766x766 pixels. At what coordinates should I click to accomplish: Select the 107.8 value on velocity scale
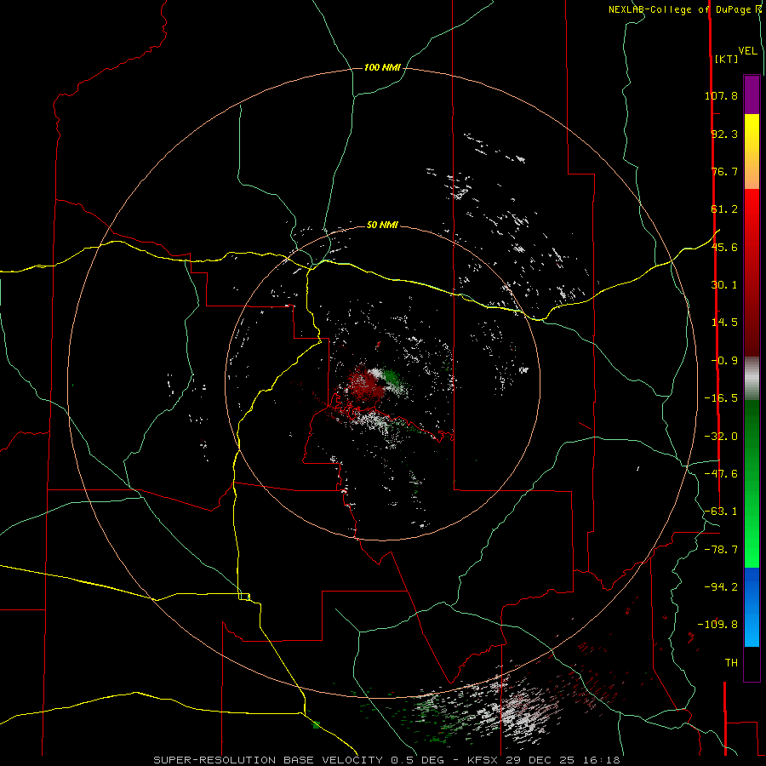[721, 95]
